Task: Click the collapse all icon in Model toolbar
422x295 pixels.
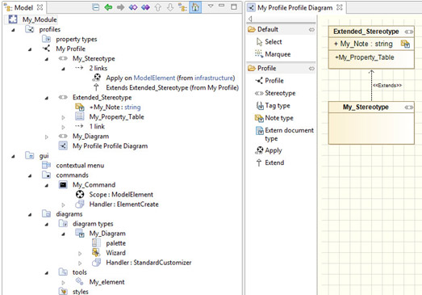Action: pyautogui.click(x=95, y=7)
